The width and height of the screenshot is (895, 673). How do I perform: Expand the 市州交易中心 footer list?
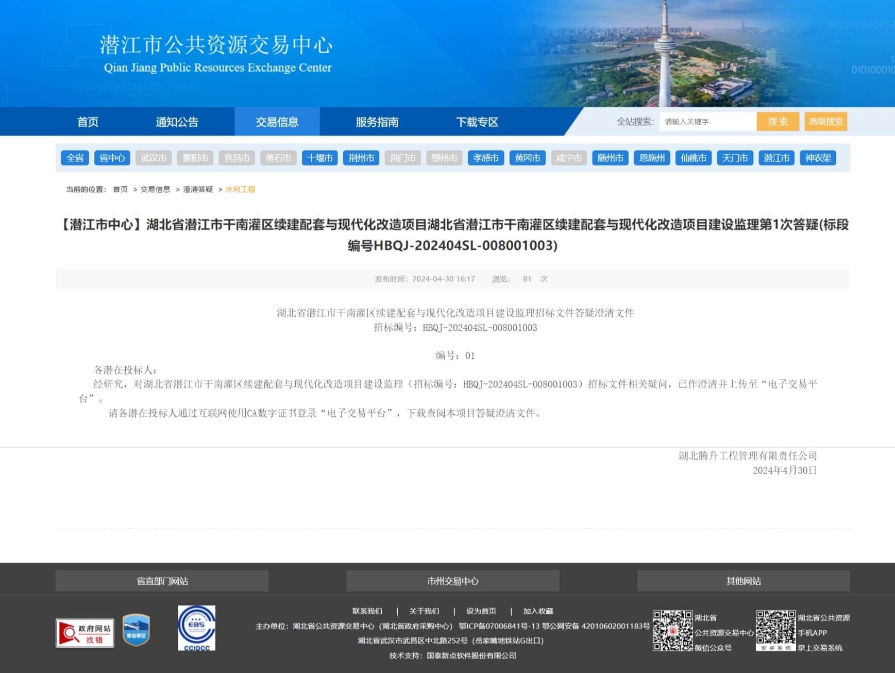(x=452, y=581)
